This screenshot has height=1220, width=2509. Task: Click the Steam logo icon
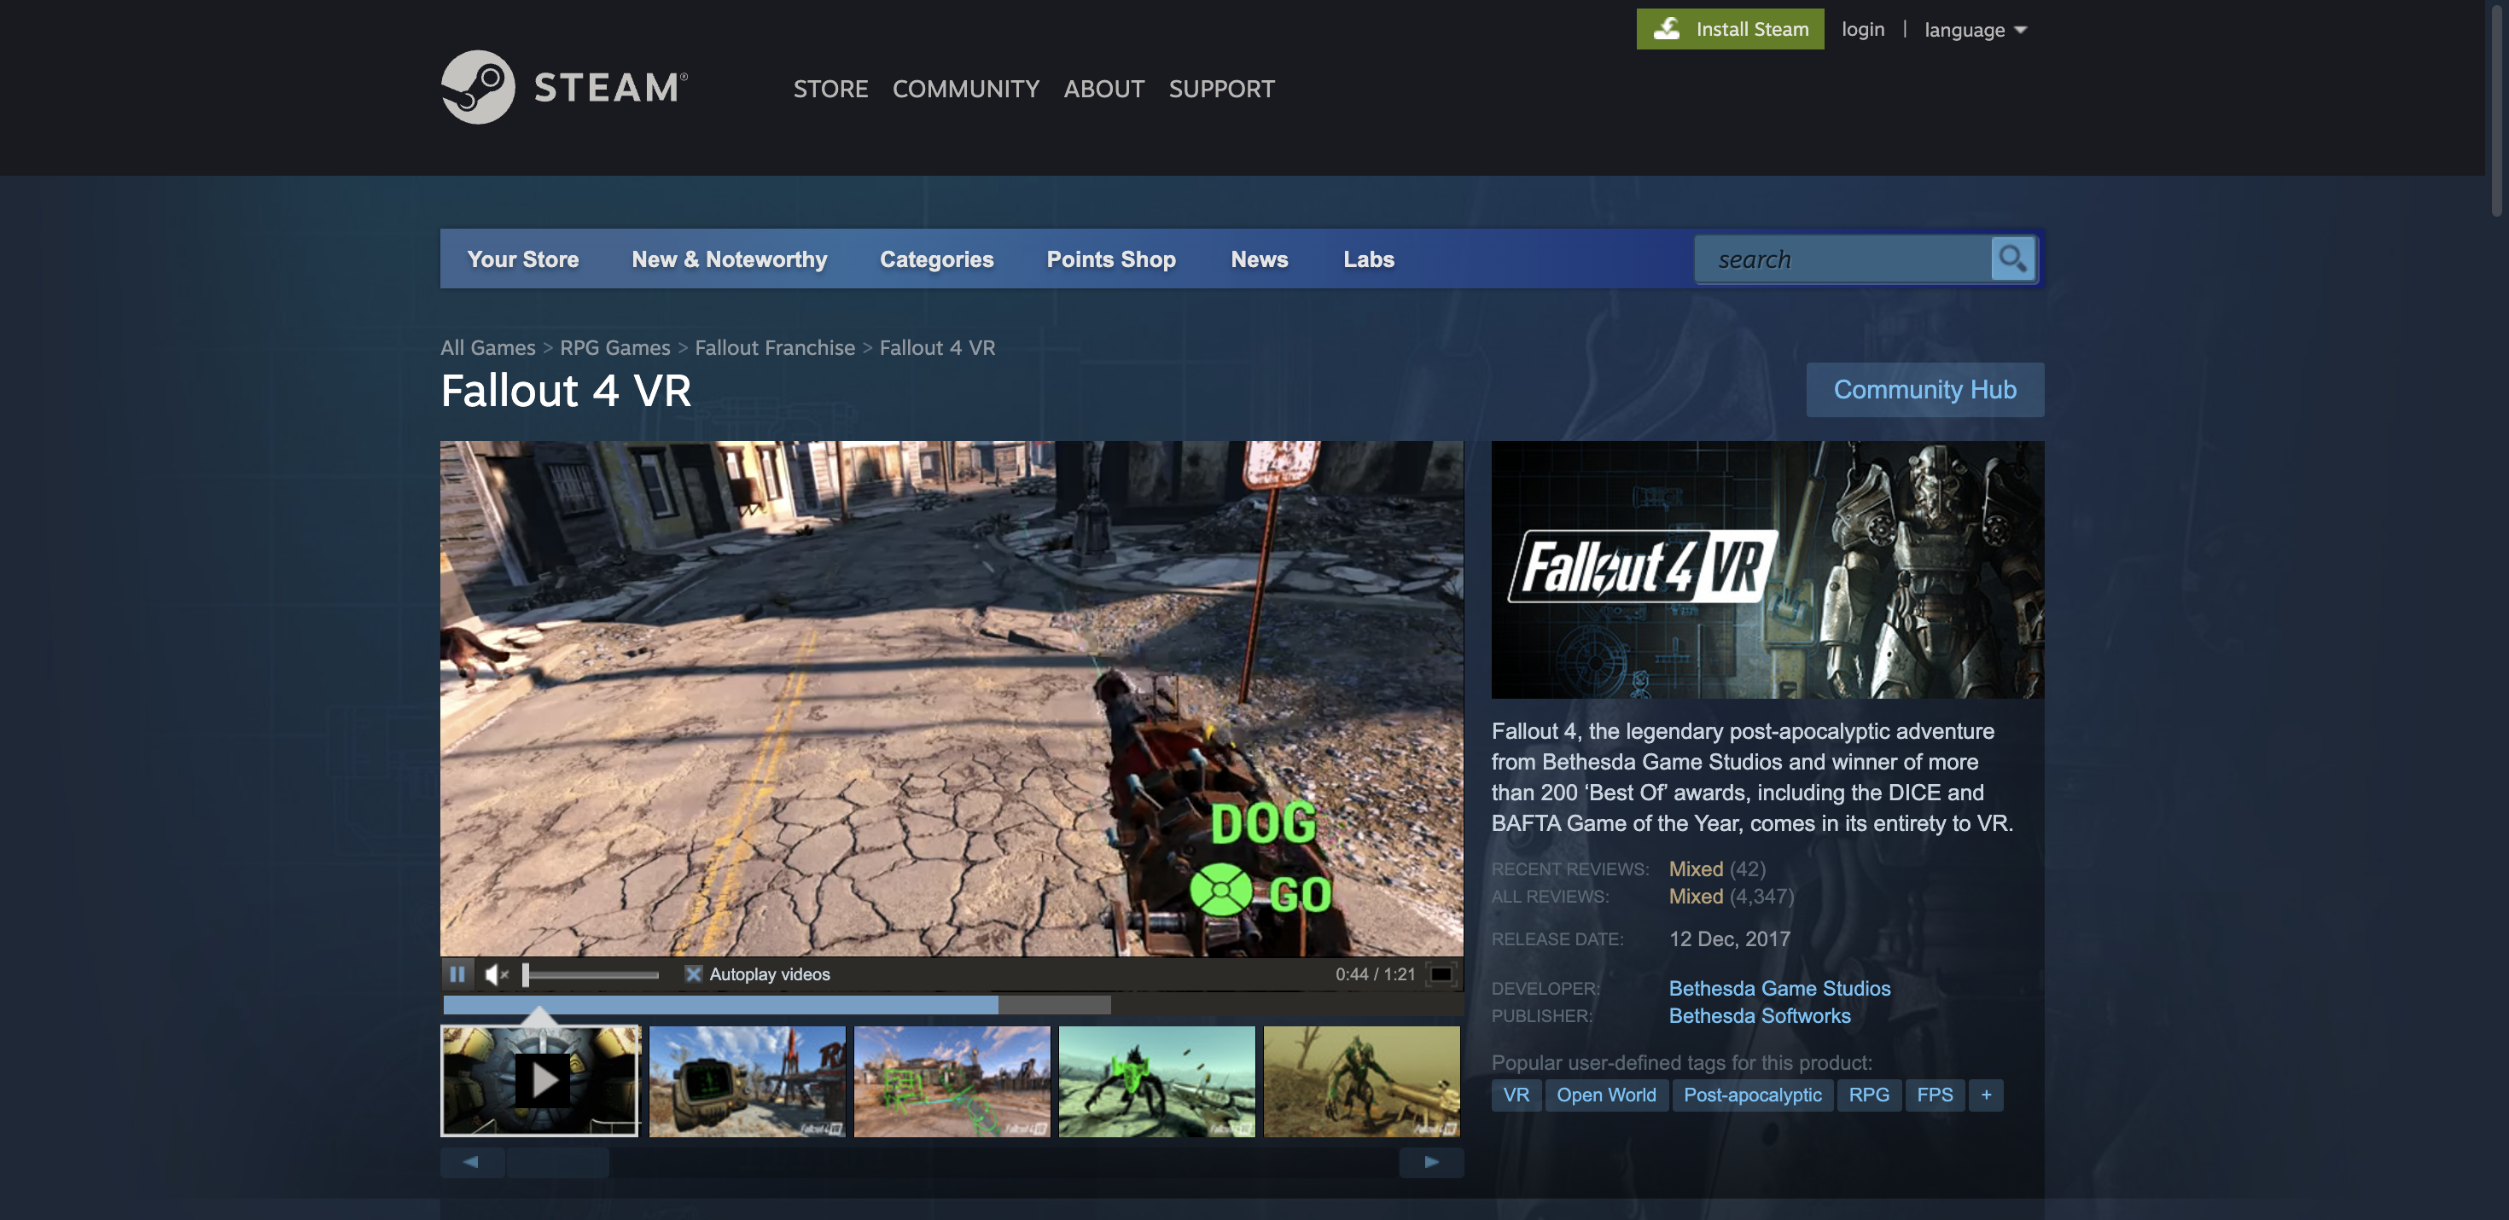click(477, 87)
